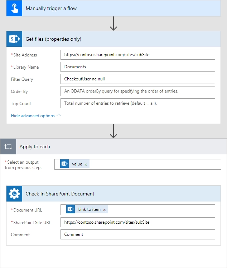This screenshot has height=268, width=227.
Task: Edit the SharePoint Site URL field
Action: tap(138, 222)
